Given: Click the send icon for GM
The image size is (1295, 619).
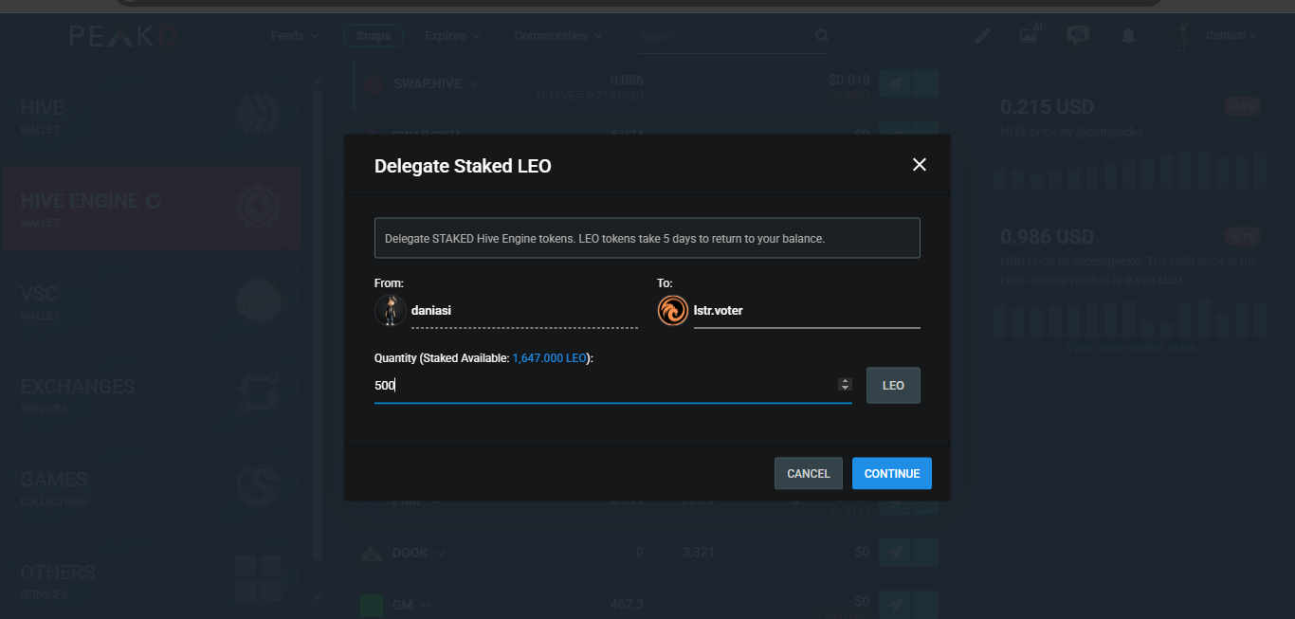Looking at the screenshot, I should click(894, 605).
